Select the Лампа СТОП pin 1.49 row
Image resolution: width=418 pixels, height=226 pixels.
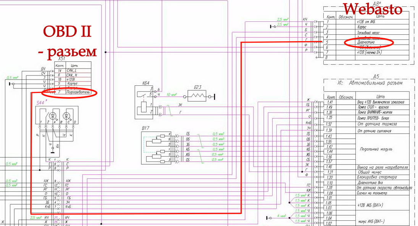(366, 107)
